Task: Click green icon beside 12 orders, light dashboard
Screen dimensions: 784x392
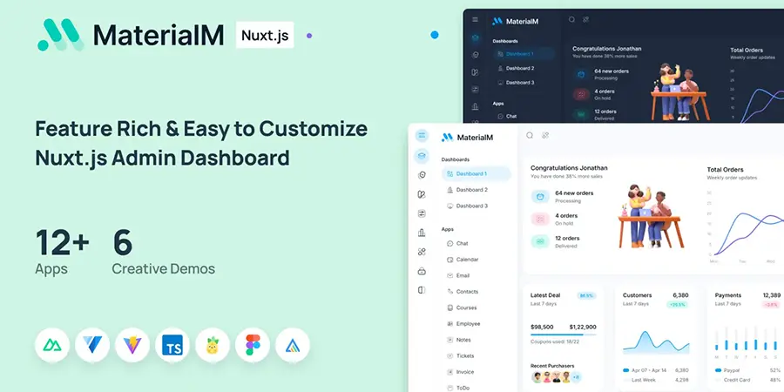Action: coord(540,241)
